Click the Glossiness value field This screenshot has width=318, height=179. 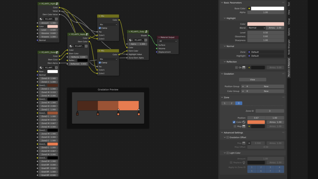(266, 36)
